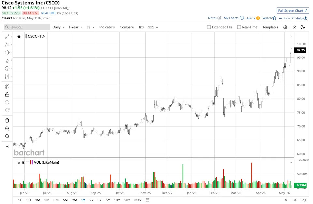Click the 97.75 current price label

(x=300, y=50)
